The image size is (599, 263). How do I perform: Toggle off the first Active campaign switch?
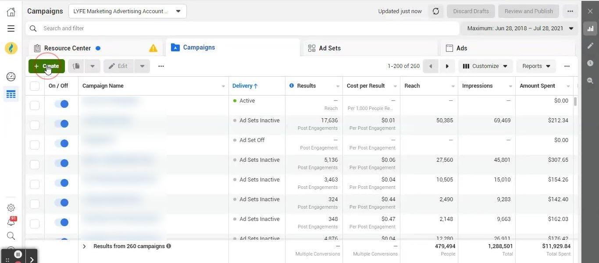tap(61, 104)
